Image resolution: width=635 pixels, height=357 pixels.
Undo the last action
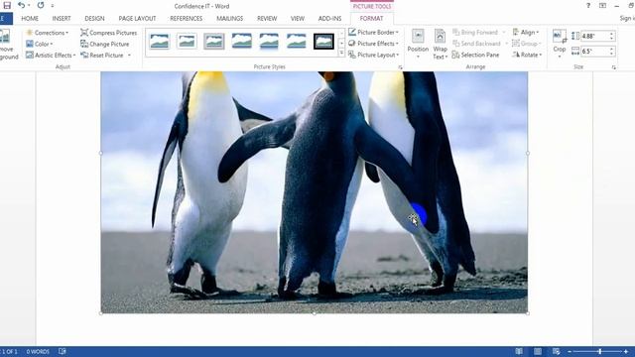click(x=22, y=5)
